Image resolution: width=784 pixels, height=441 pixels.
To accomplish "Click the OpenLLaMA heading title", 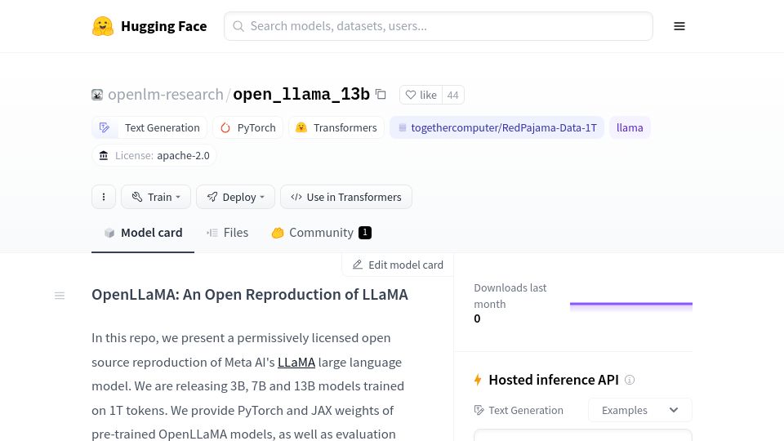I will (x=250, y=295).
